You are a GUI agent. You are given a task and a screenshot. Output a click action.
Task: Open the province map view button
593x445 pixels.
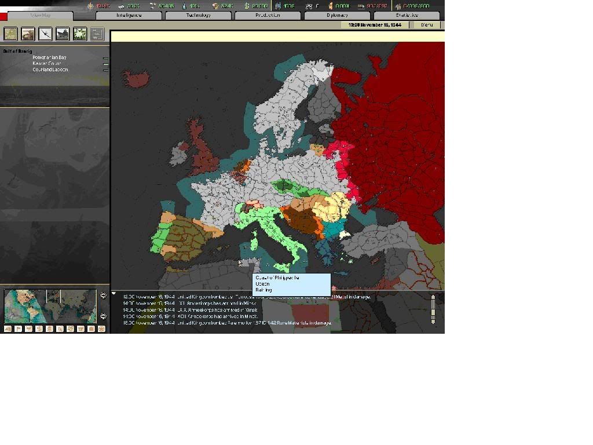point(10,34)
